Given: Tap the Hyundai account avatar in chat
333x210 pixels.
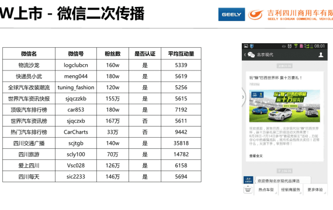Looking at the screenshot, I should pos(248,180).
